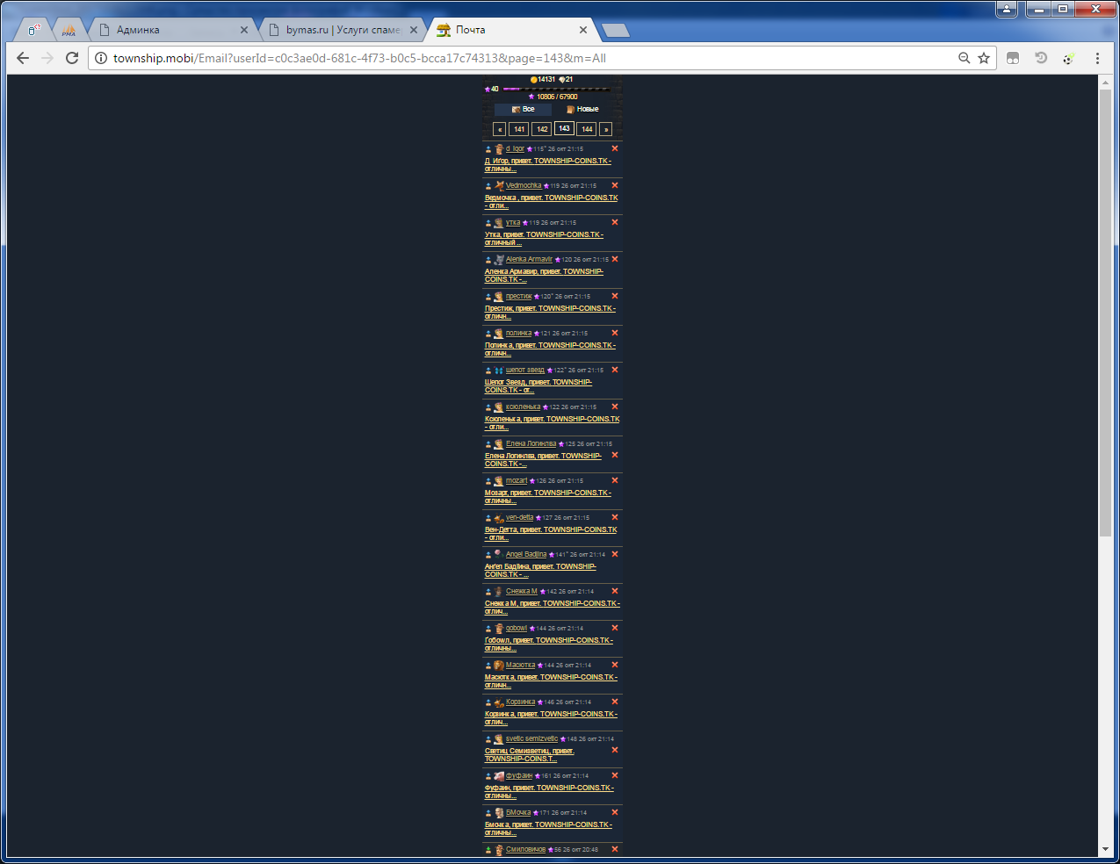1120x864 pixels.
Task: Go to page 141 of mail
Action: 519,129
